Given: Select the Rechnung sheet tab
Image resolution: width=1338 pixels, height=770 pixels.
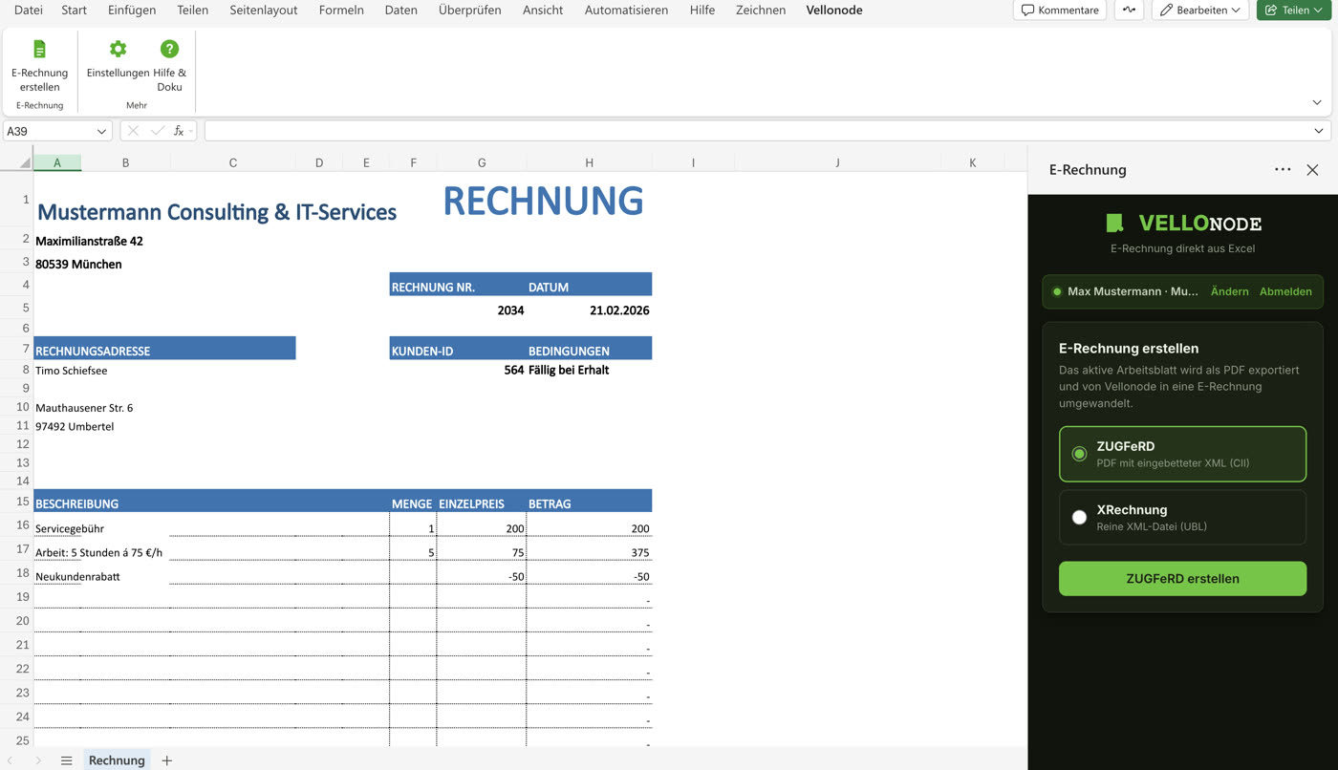Looking at the screenshot, I should point(117,760).
